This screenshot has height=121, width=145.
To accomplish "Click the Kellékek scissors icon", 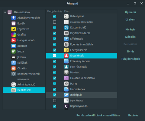I will coord(14,63).
